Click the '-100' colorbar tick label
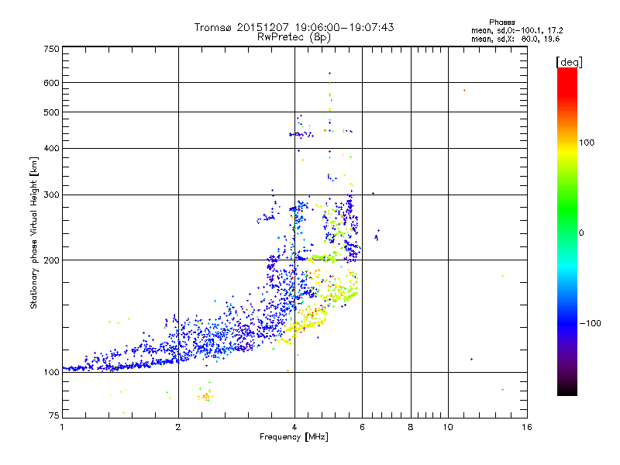 click(x=591, y=323)
